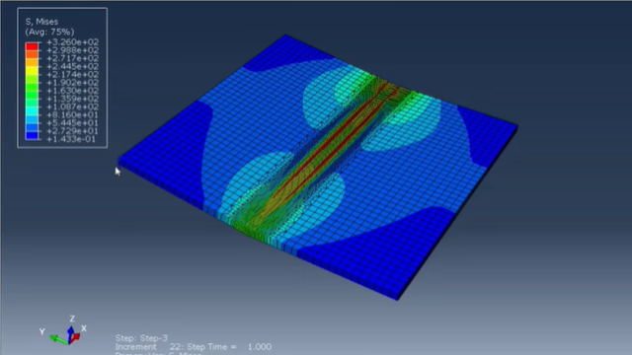This screenshot has height=355, width=632.
Task: Click the Y axis label of the view triad
Action: tap(41, 331)
